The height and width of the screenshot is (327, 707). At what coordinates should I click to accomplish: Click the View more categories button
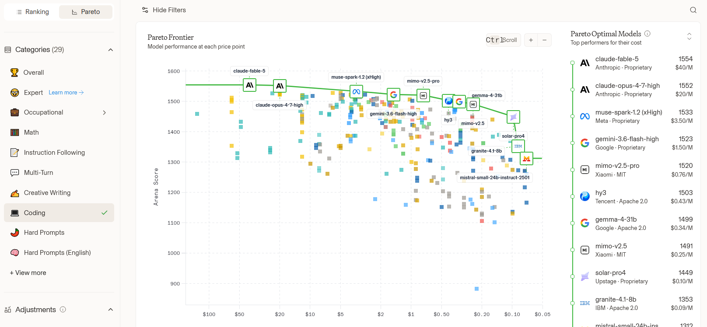click(28, 273)
